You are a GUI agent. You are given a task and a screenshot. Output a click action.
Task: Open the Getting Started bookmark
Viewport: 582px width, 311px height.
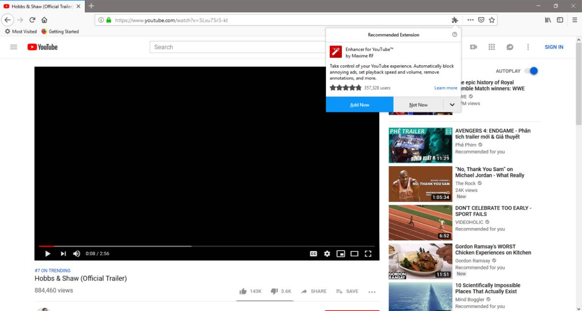pos(60,31)
